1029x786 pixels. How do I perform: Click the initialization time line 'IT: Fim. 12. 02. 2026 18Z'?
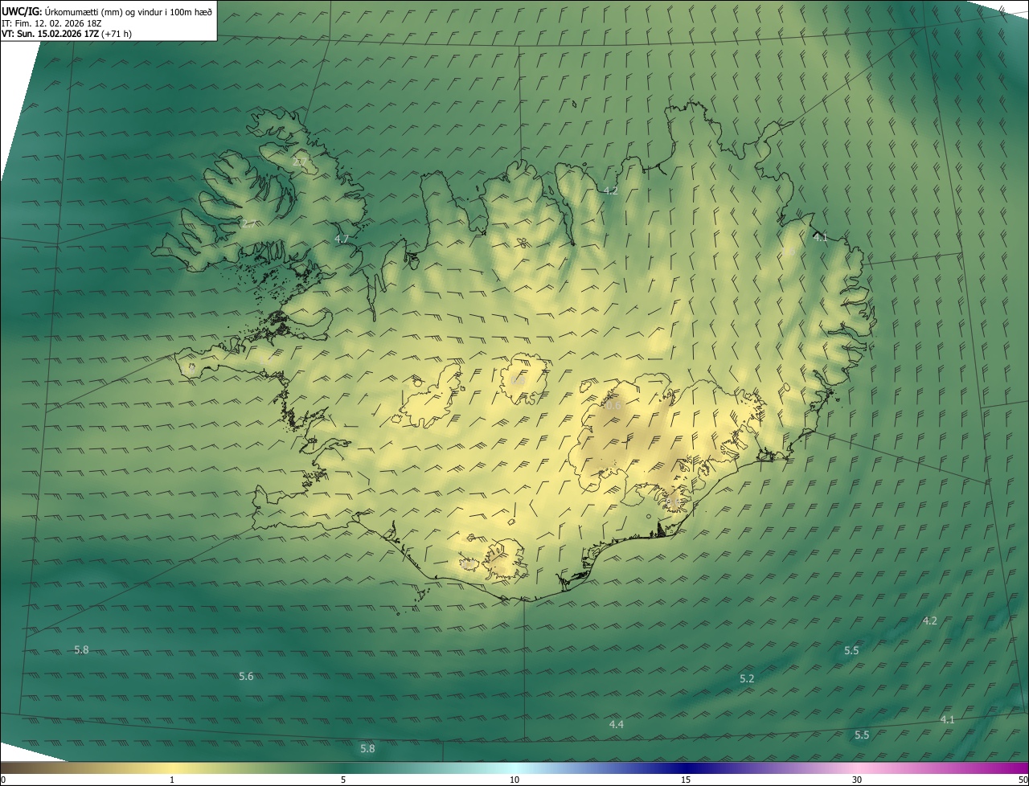tap(51, 23)
